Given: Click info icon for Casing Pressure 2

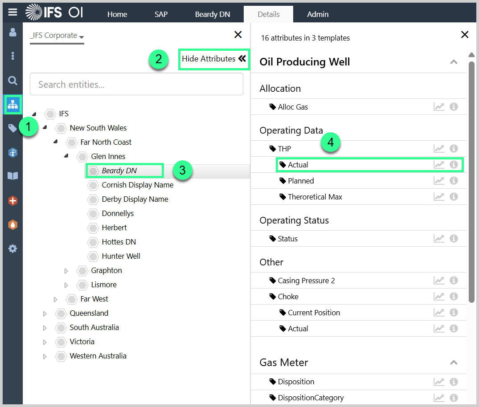Looking at the screenshot, I should click(x=454, y=281).
